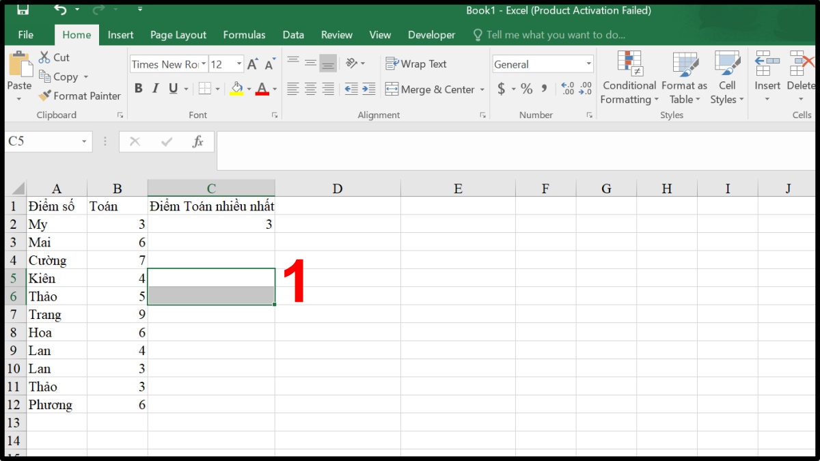Apply Accounting dollar format icon
The height and width of the screenshot is (461, 820).
pyautogui.click(x=502, y=89)
